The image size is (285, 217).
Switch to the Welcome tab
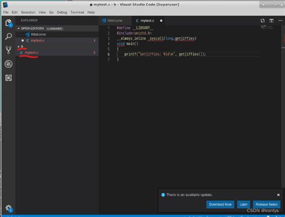pos(115,20)
